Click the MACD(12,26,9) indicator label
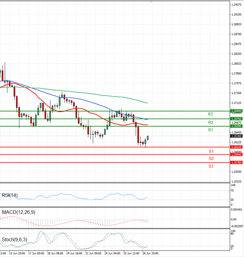 (18, 212)
